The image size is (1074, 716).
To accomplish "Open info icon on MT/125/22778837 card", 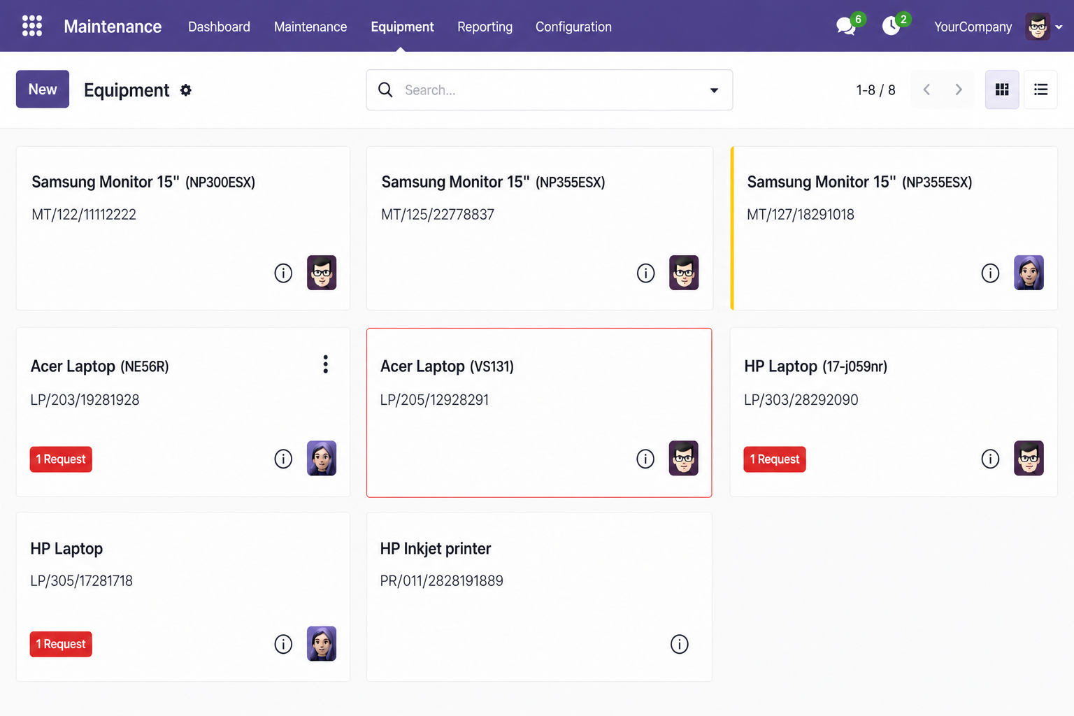I will (645, 273).
